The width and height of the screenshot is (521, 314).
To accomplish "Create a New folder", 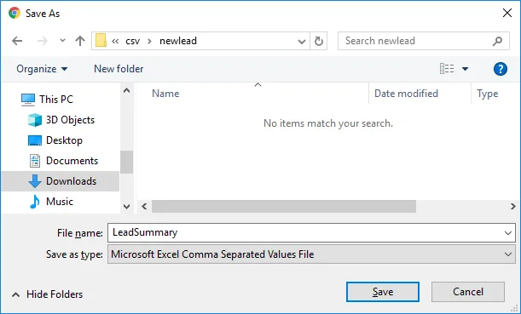I will 119,69.
